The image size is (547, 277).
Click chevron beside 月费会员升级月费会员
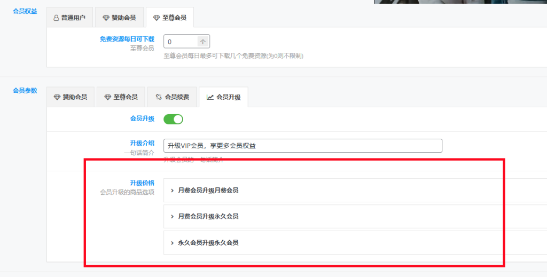[x=173, y=191]
